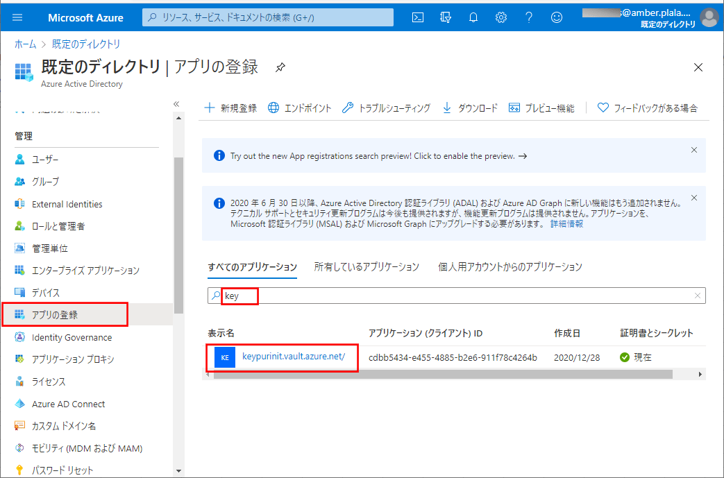
Task: Dismiss the search preview banner
Action: 694,150
